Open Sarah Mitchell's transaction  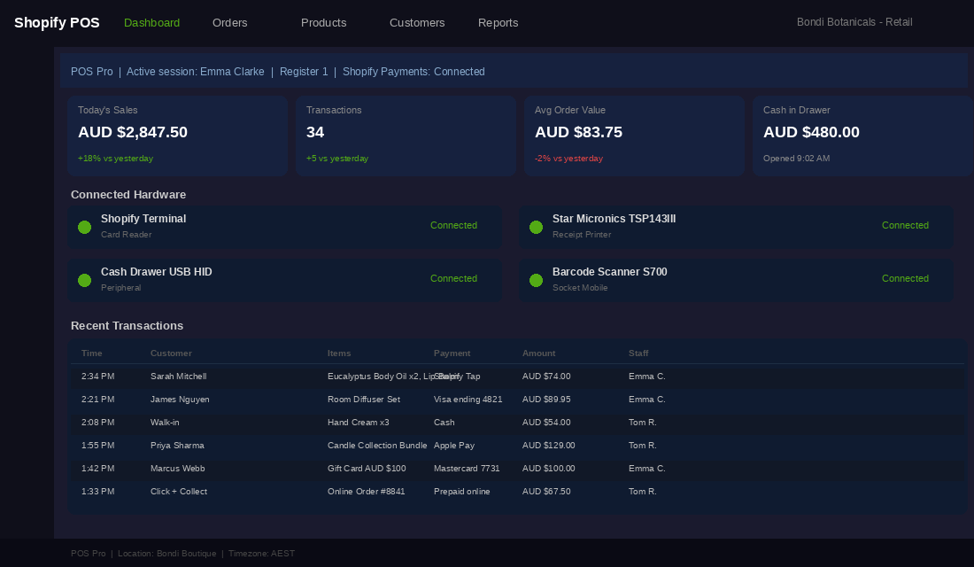point(517,377)
